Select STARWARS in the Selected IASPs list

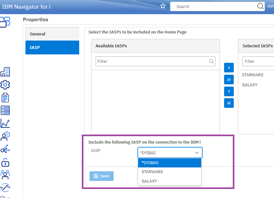point(253,75)
